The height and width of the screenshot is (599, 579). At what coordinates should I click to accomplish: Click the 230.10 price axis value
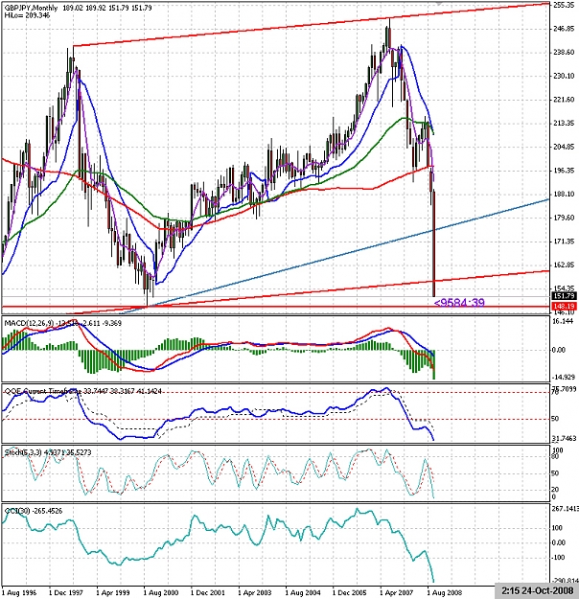(x=564, y=76)
